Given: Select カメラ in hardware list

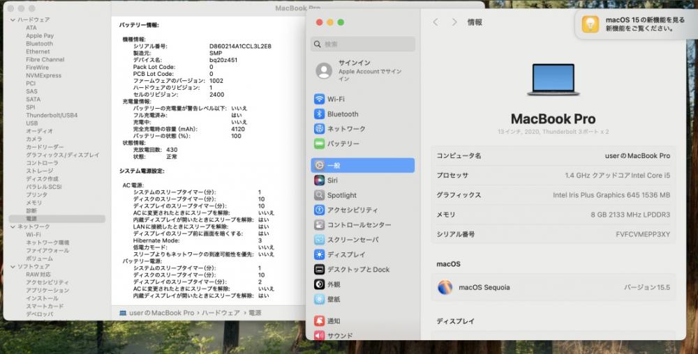Looking at the screenshot, I should click(34, 139).
